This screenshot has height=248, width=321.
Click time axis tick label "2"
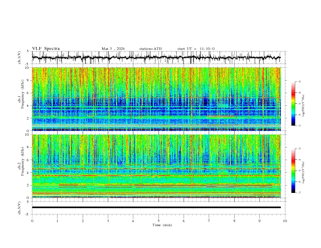[x=83, y=221]
